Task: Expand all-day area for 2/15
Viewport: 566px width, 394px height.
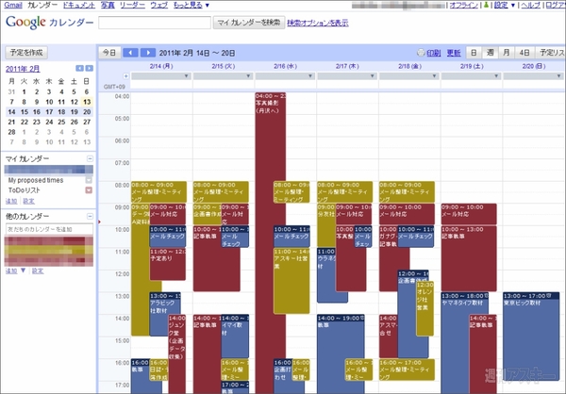Action: coord(248,76)
